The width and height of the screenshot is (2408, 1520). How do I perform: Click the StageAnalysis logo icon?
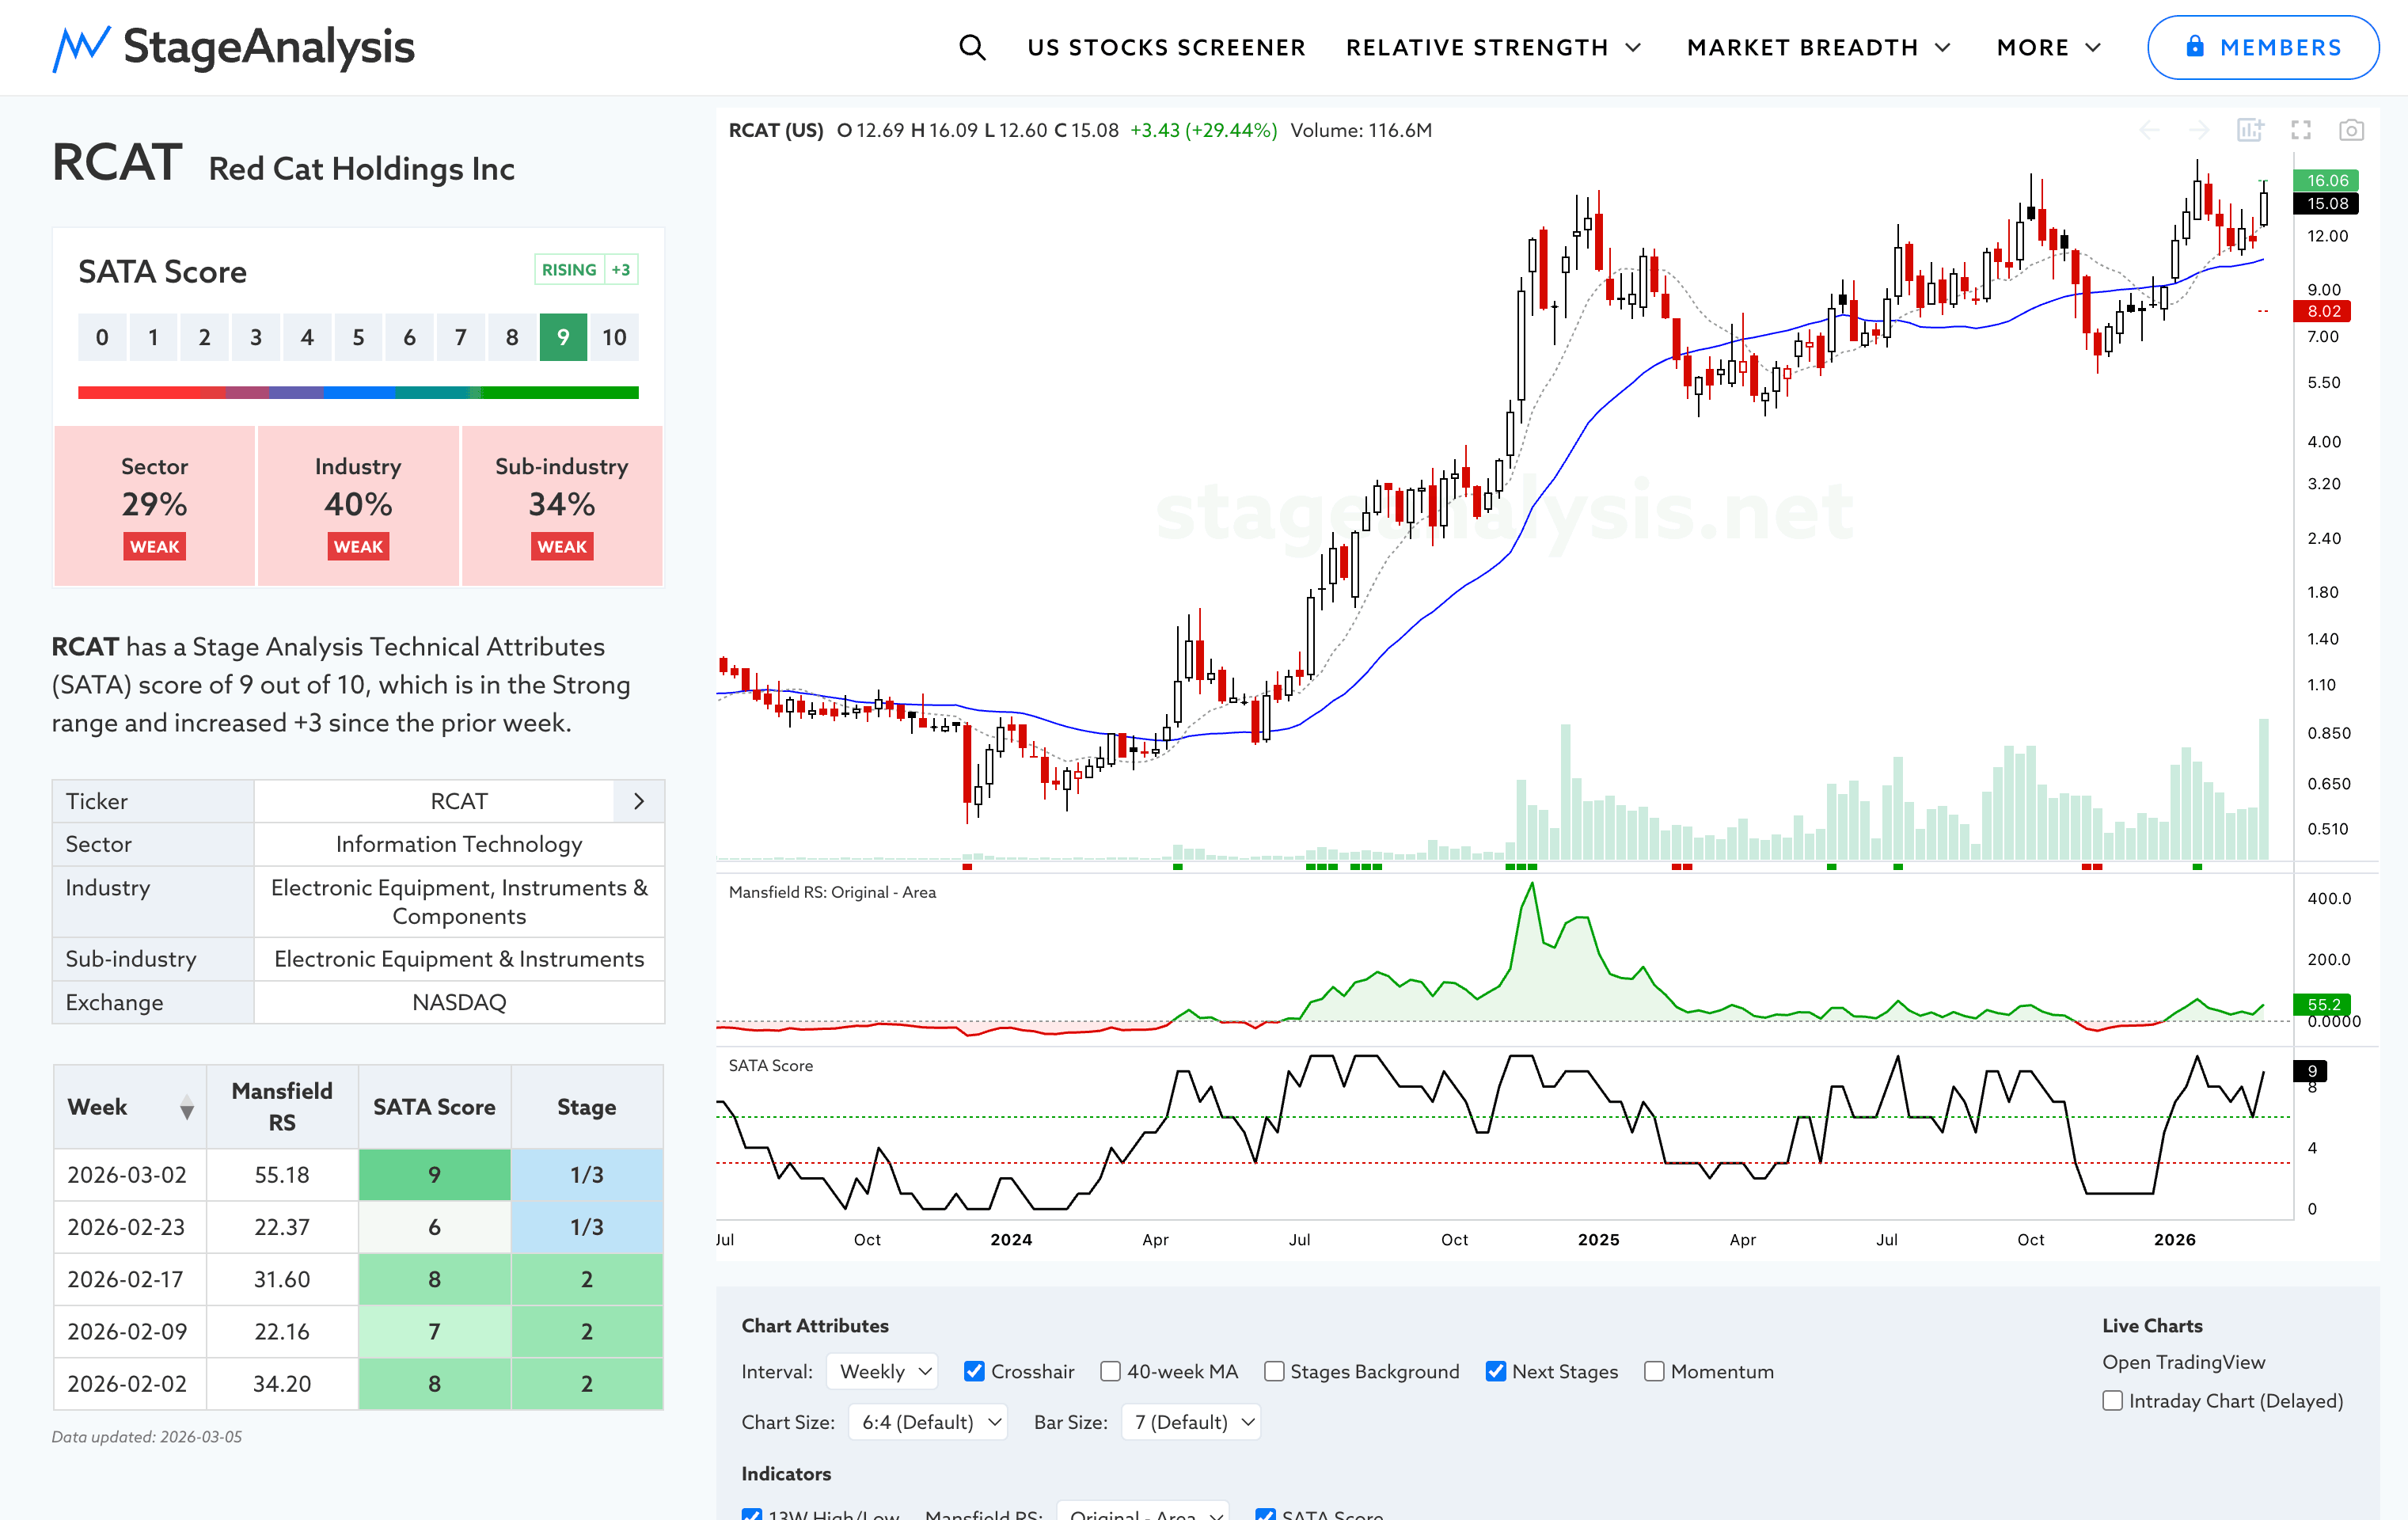click(80, 47)
